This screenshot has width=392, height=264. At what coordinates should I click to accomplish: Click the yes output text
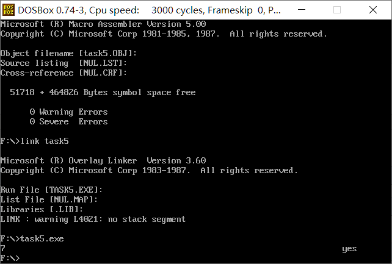(349, 248)
